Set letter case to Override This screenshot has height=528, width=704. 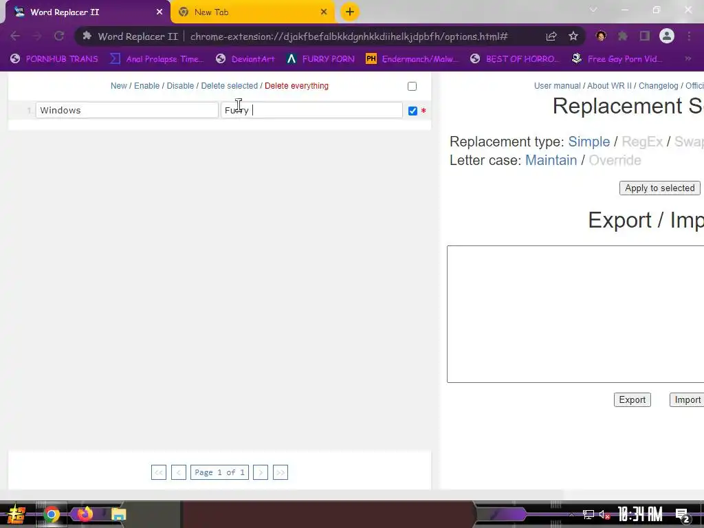click(615, 160)
